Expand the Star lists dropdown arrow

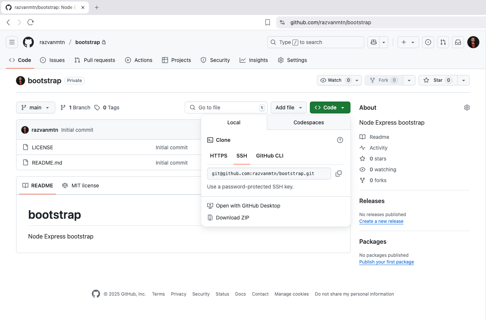(464, 80)
